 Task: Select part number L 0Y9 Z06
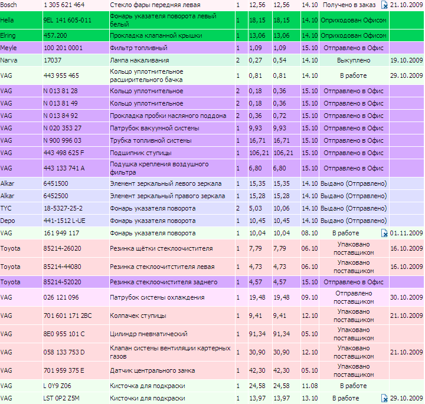point(57,386)
